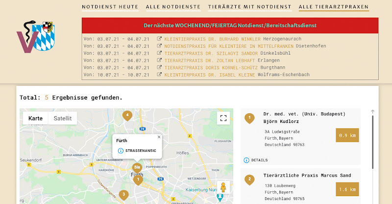Click the Details info icon
Viewport: 392px width, 204px height.
[x=246, y=160]
